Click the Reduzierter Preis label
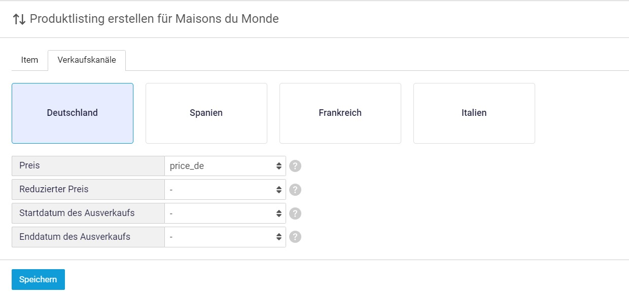Screen dimensions: 629x299 [x=88, y=190]
